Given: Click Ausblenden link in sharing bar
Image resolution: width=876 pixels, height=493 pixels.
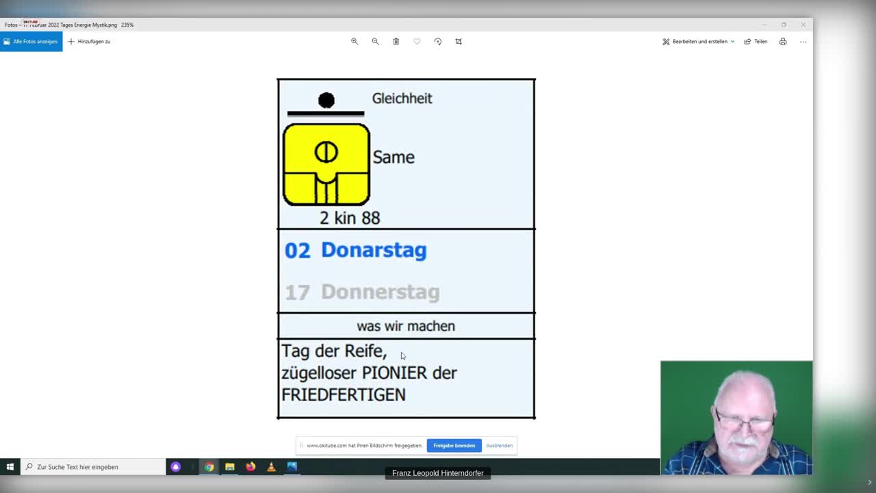Looking at the screenshot, I should pyautogui.click(x=499, y=446).
